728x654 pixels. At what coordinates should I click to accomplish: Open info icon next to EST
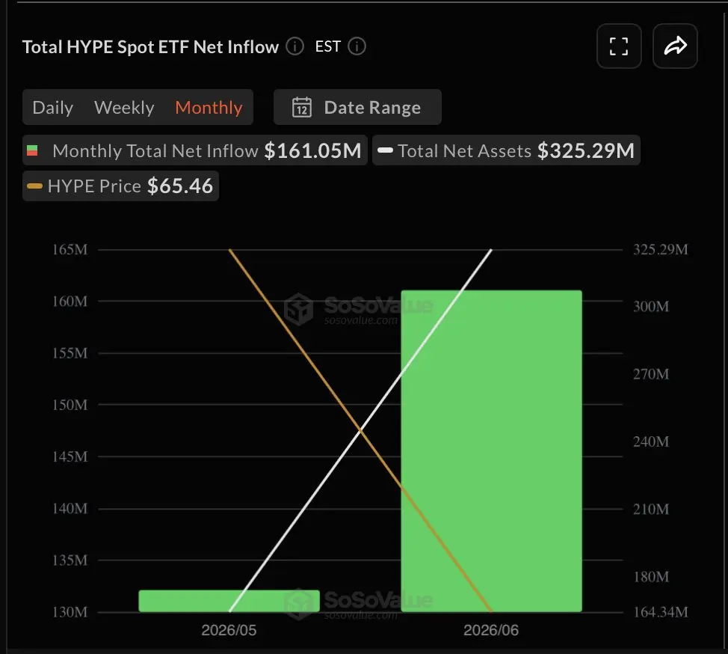pyautogui.click(x=357, y=46)
